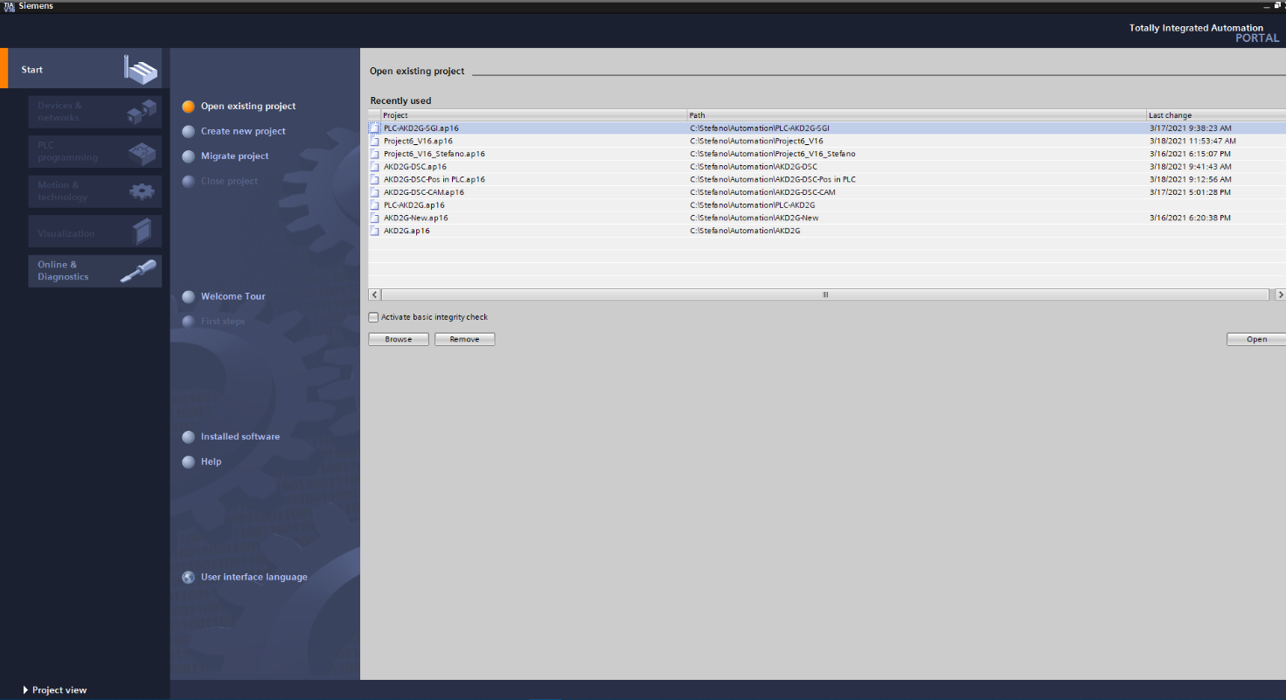Click the bullet icon beside Installed software
Image resolution: width=1286 pixels, height=700 pixels.
188,437
